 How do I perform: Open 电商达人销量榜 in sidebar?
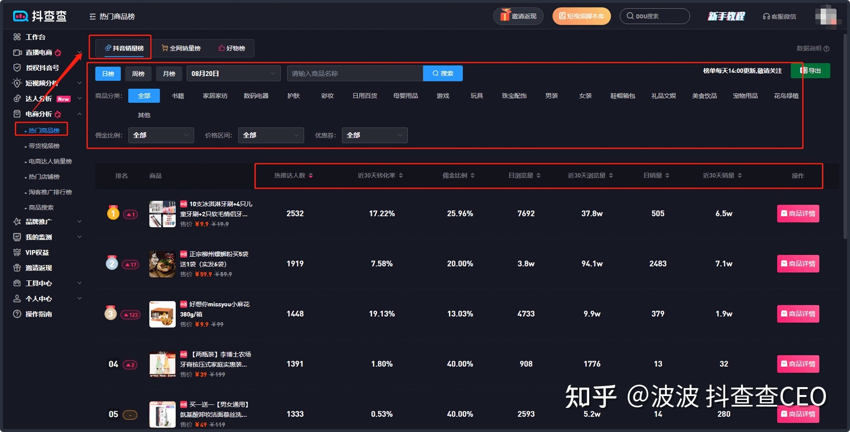coord(50,161)
